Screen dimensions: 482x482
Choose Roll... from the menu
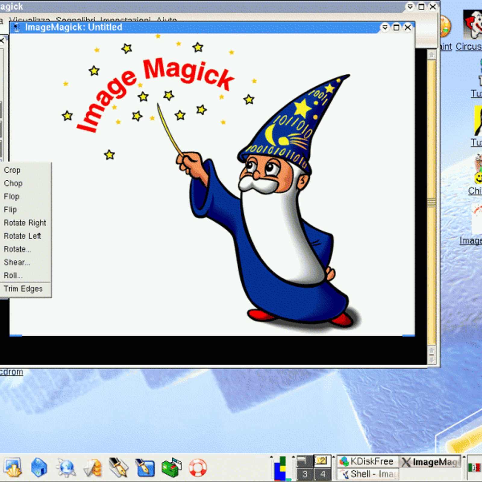pos(26,276)
